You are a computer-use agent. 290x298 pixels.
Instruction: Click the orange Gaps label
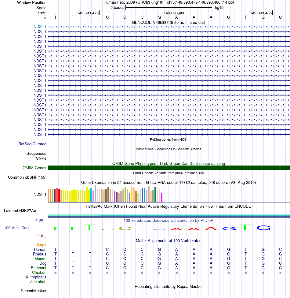(x=42, y=245)
